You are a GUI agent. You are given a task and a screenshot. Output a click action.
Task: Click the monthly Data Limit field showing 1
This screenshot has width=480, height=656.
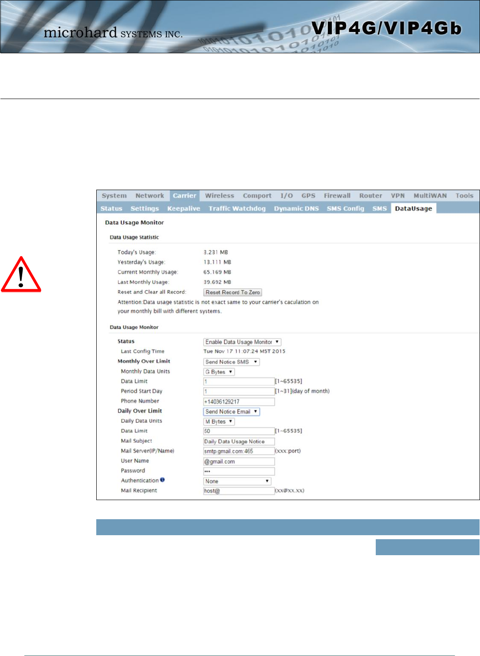pyautogui.click(x=239, y=382)
